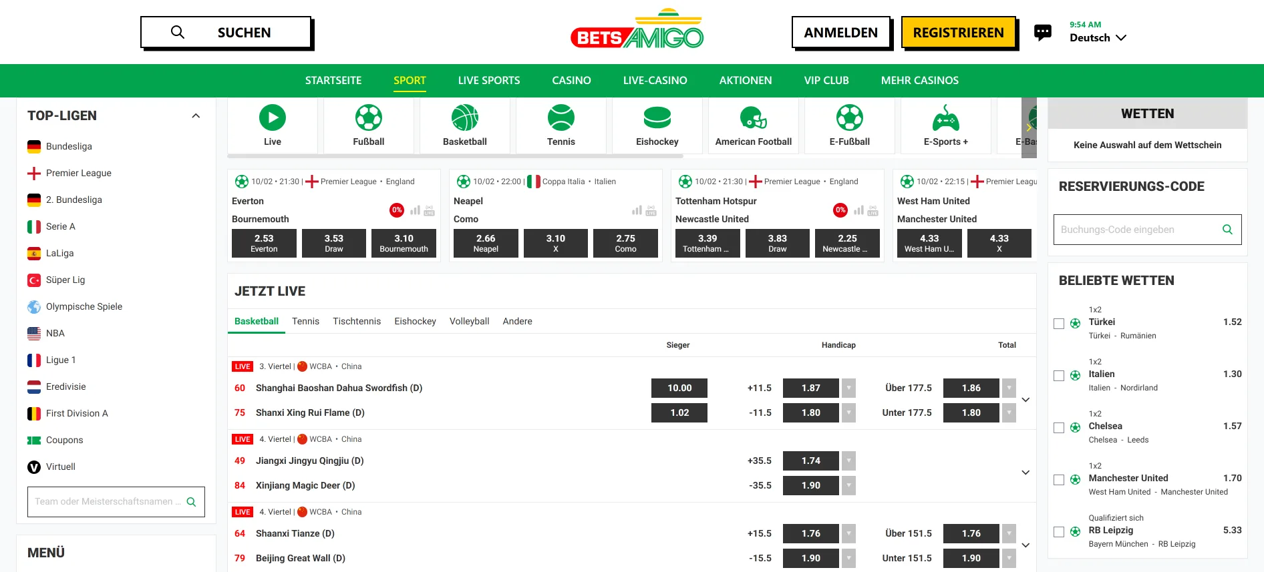Tick the Chelsea 1.57 bet checkbox
The image size is (1264, 572).
(x=1059, y=428)
